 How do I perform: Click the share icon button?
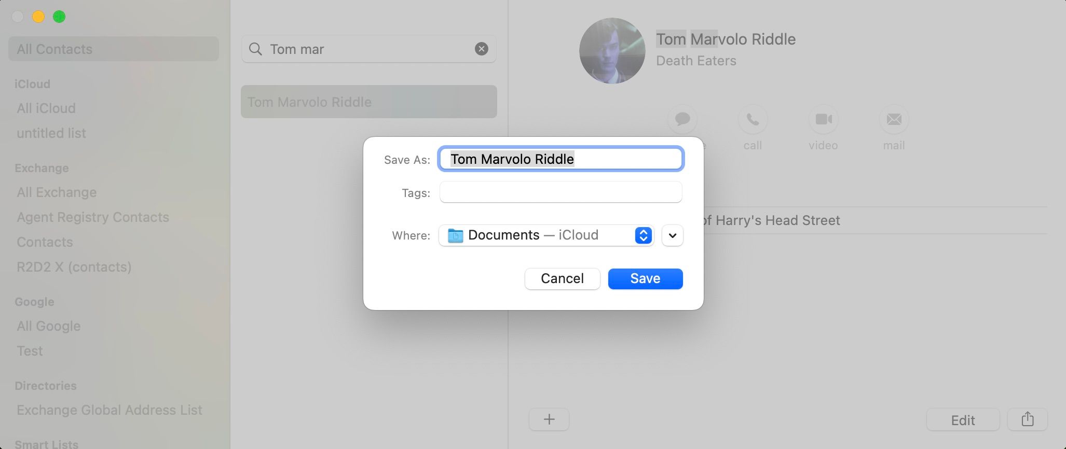pyautogui.click(x=1027, y=419)
